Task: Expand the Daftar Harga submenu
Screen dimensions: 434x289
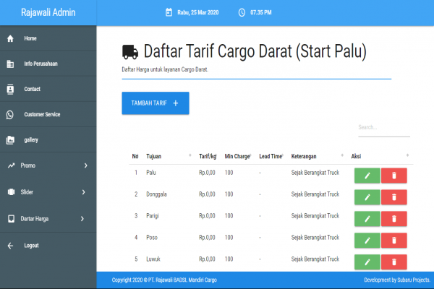Action: (x=83, y=218)
